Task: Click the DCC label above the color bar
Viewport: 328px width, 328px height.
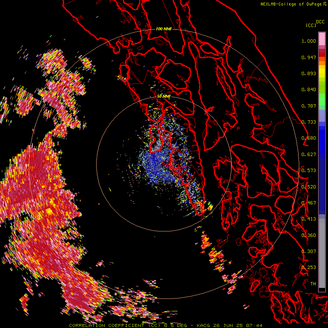Action: 320,22
